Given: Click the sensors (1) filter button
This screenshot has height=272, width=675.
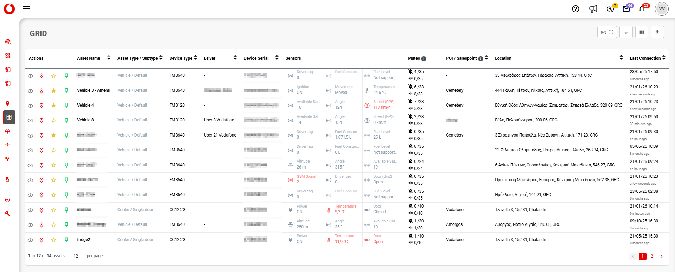Looking at the screenshot, I should coord(607,32).
